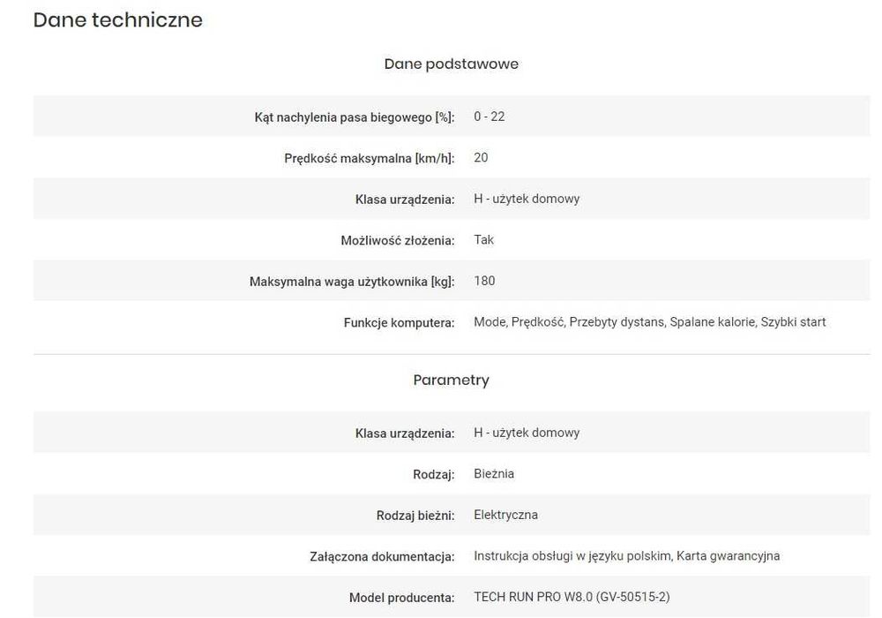Viewport: 882px width, 618px height.
Task: Select the treadmill type 'Elektryczna'
Action: click(505, 515)
